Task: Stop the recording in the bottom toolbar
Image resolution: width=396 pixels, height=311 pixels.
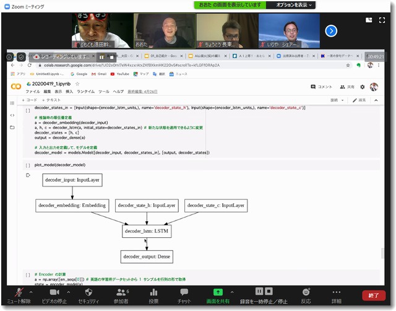Action: coord(269,291)
